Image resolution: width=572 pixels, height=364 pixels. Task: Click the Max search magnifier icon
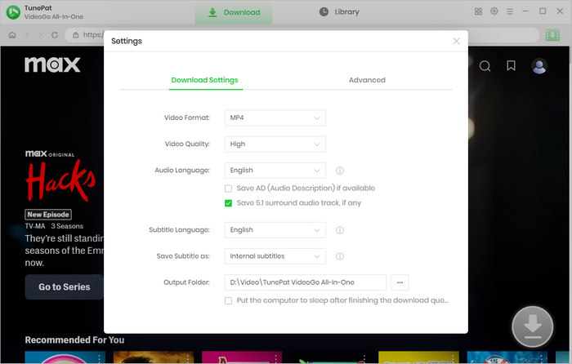pos(485,66)
